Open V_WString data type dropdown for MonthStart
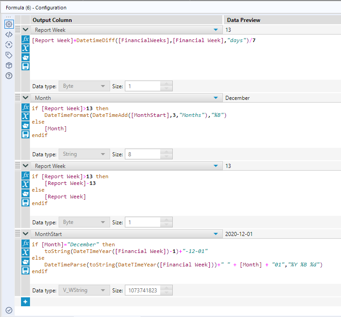This screenshot has height=317, width=341. [84, 290]
